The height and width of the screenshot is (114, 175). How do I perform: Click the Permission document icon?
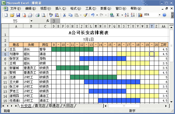24,15
